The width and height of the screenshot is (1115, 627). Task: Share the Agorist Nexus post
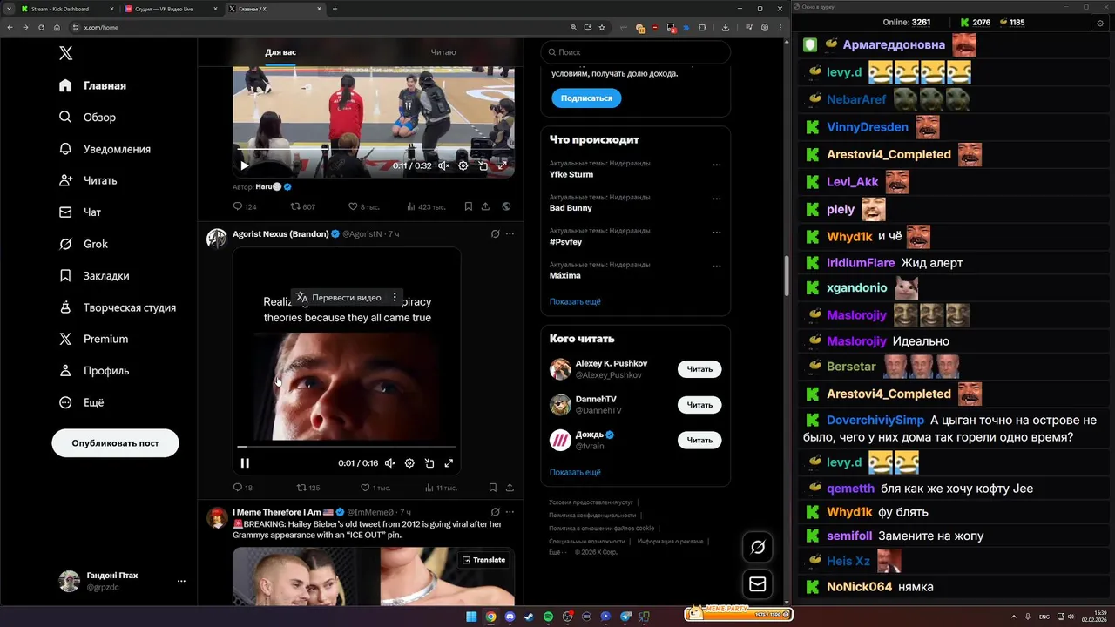510,488
